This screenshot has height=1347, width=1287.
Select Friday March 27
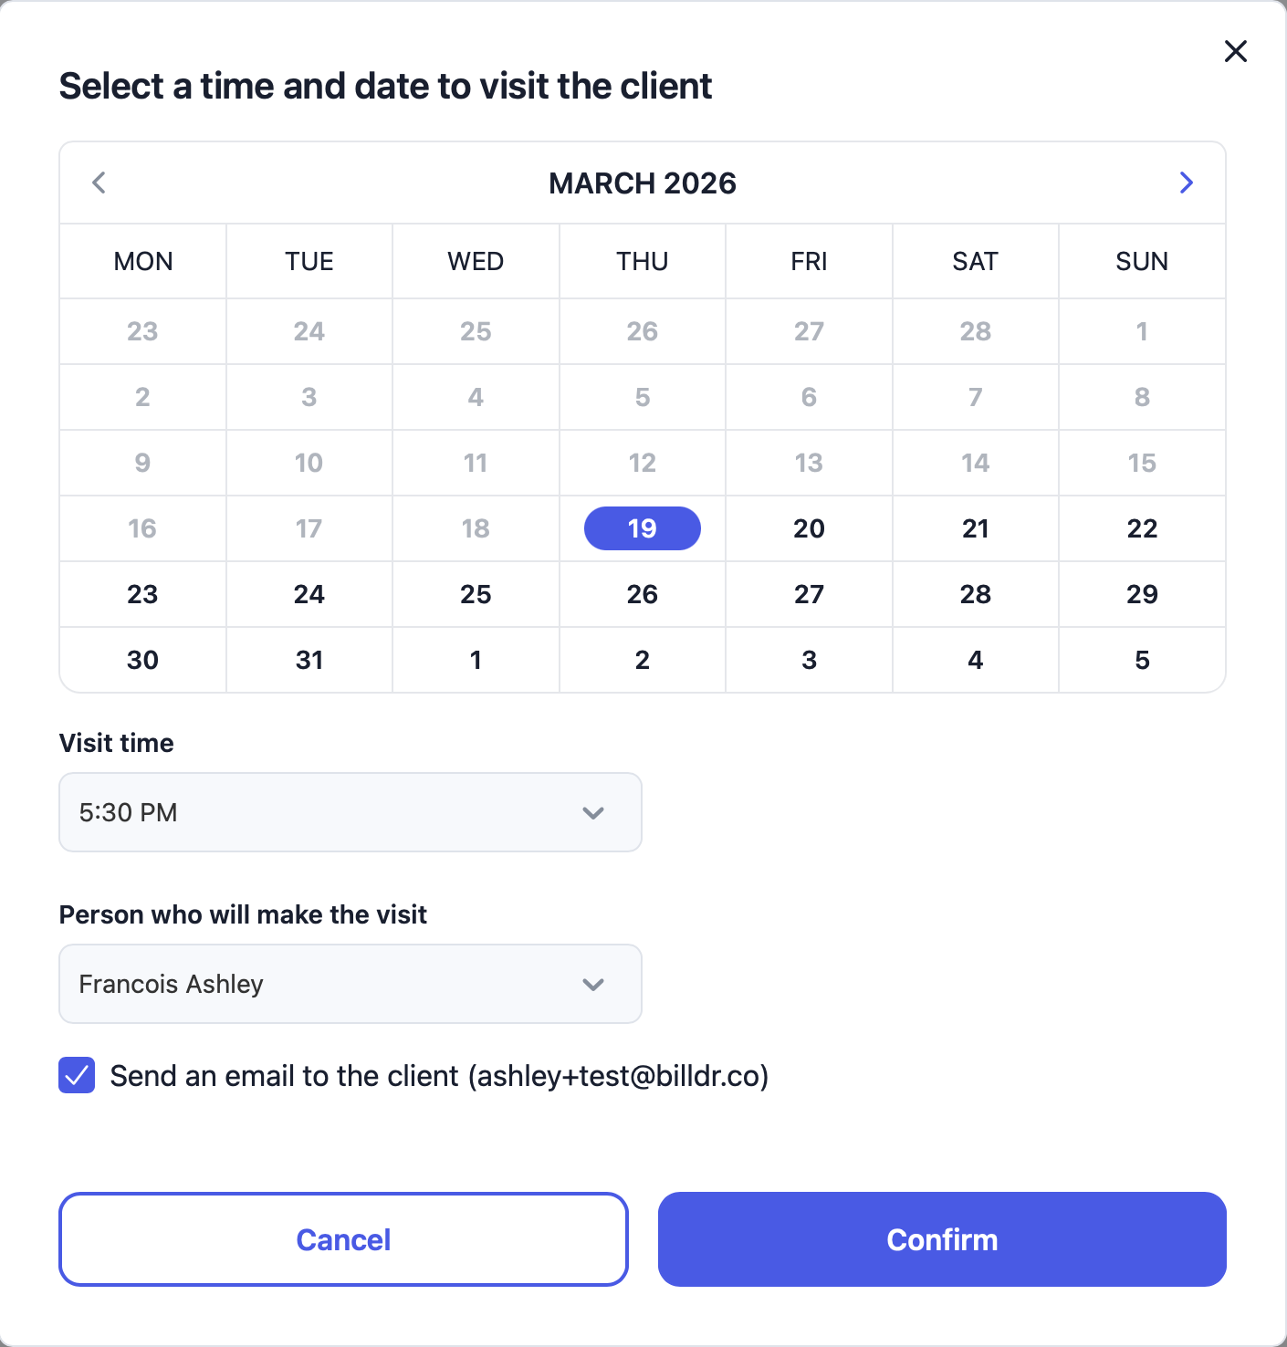coord(809,594)
